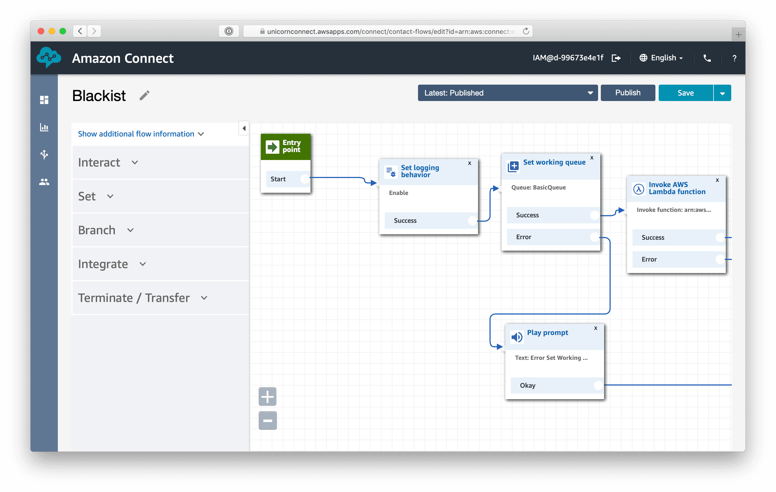The image size is (776, 492).
Task: Click the help question mark icon
Action: (734, 58)
